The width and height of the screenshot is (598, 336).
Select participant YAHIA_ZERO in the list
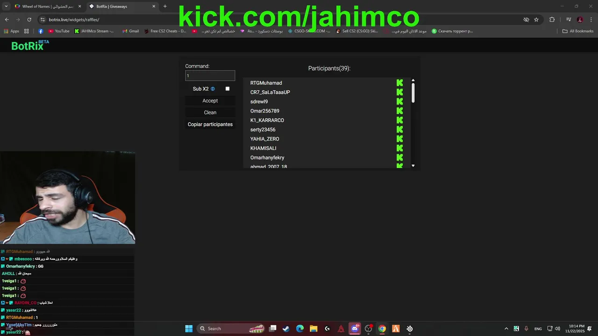click(x=265, y=139)
